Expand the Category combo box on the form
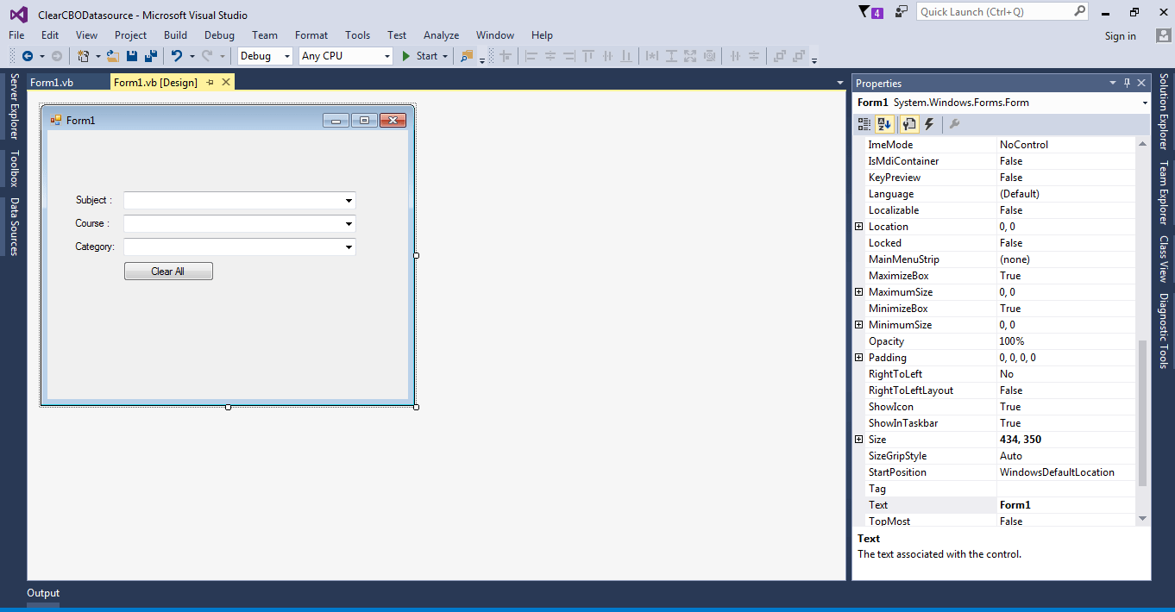Image resolution: width=1175 pixels, height=612 pixels. 349,247
